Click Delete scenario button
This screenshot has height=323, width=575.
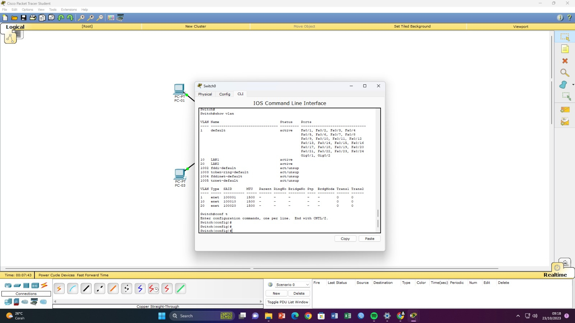tap(299, 294)
